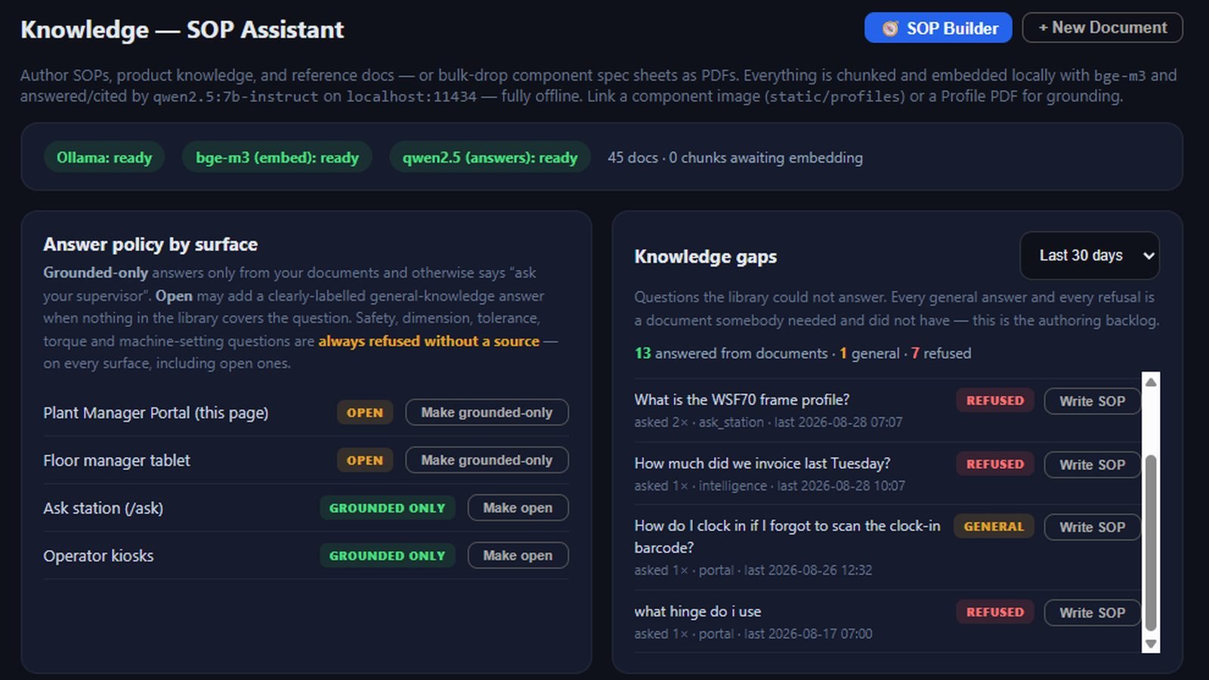Select 'How much did we invoice last Tuesday?'
The height and width of the screenshot is (680, 1209).
click(x=762, y=463)
